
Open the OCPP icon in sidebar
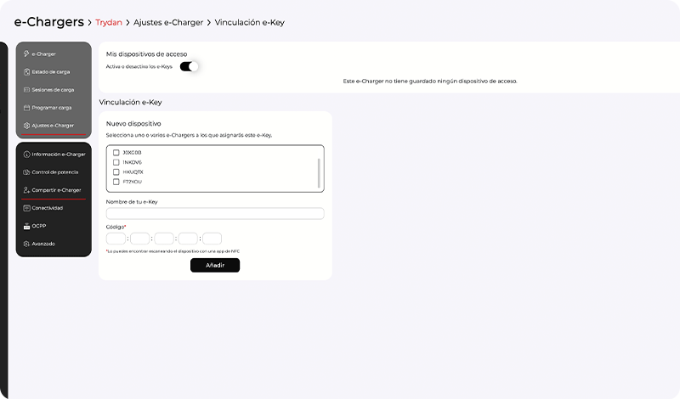[x=27, y=226]
